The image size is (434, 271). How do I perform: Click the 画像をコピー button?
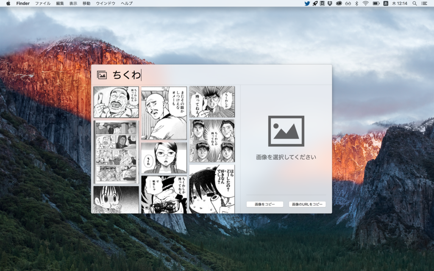pyautogui.click(x=265, y=204)
